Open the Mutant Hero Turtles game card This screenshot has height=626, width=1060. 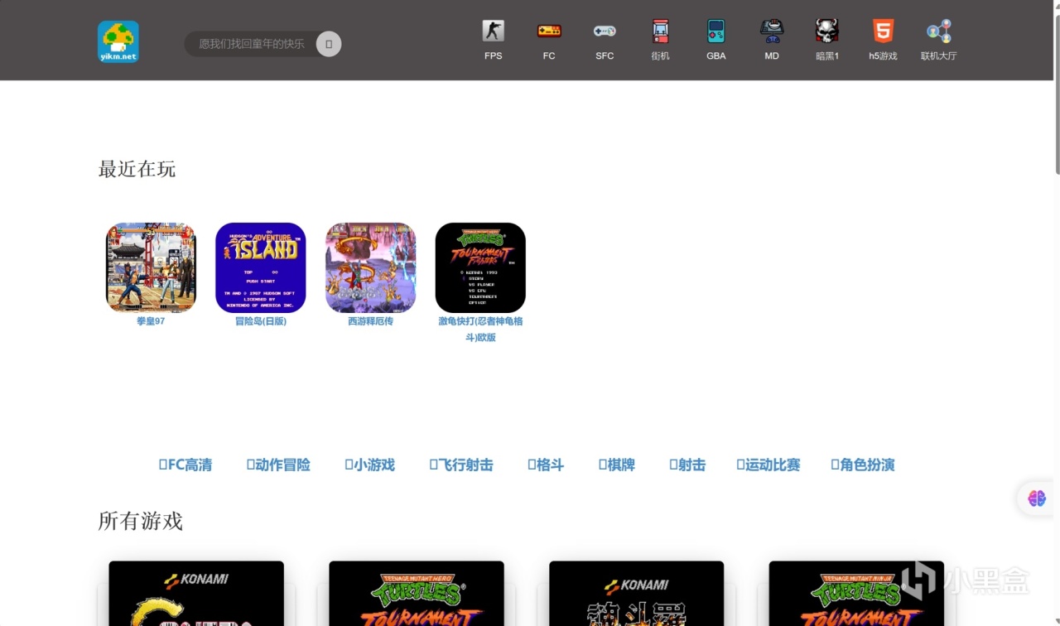pos(417,594)
